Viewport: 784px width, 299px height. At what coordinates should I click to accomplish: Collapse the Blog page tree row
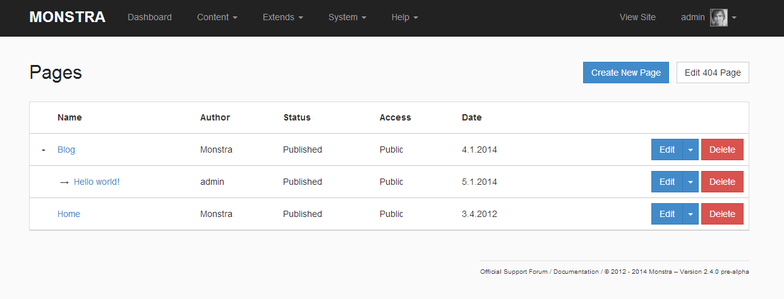tap(43, 150)
